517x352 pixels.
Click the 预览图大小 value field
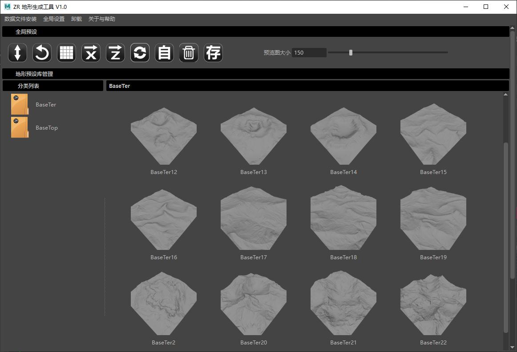point(309,52)
